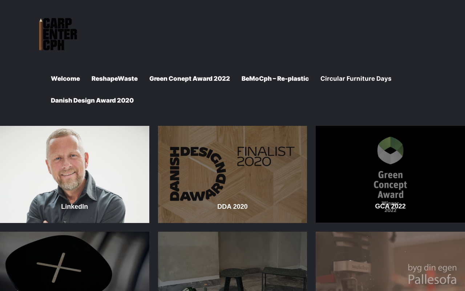The image size is (465, 291).
Task: Open the Danish Design Award finalist tile
Action: click(232, 174)
